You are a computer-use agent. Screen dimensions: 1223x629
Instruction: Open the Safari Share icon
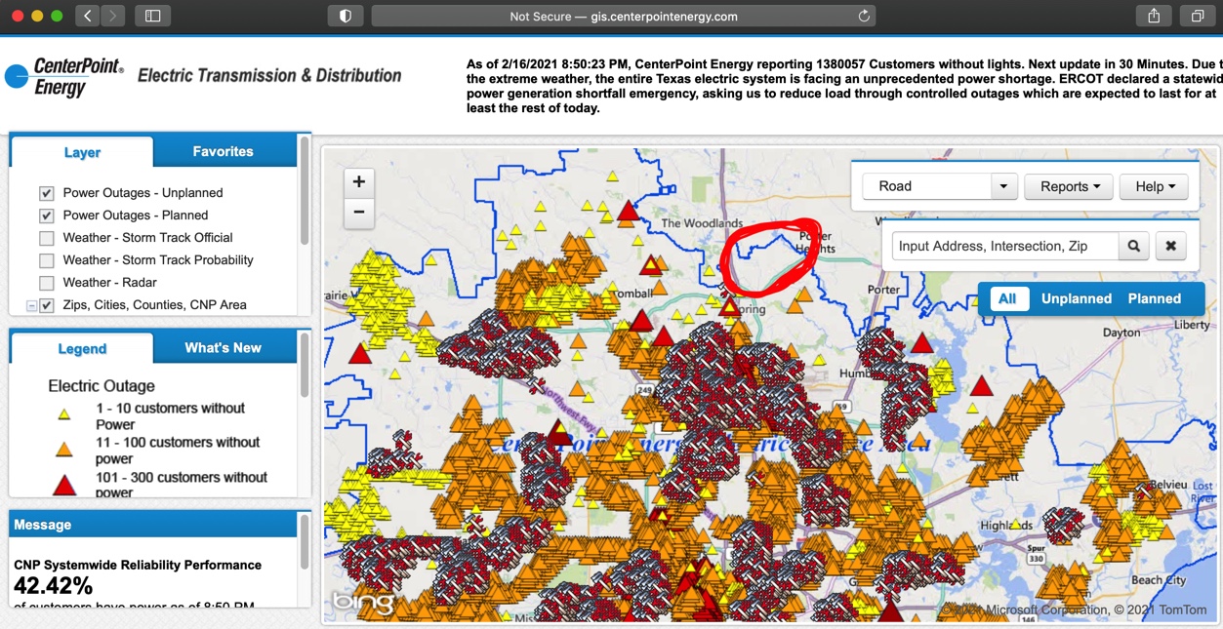[x=1154, y=17]
